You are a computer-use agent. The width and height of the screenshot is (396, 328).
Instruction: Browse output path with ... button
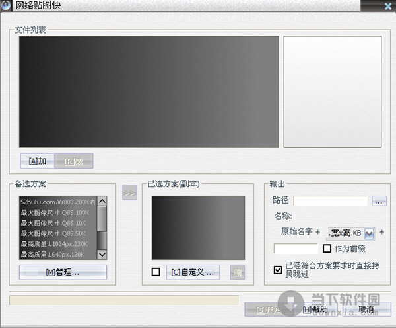(x=379, y=201)
